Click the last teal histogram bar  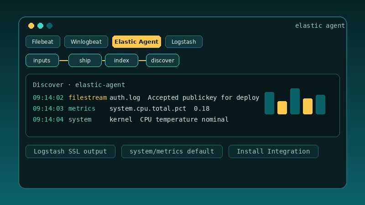pos(321,105)
